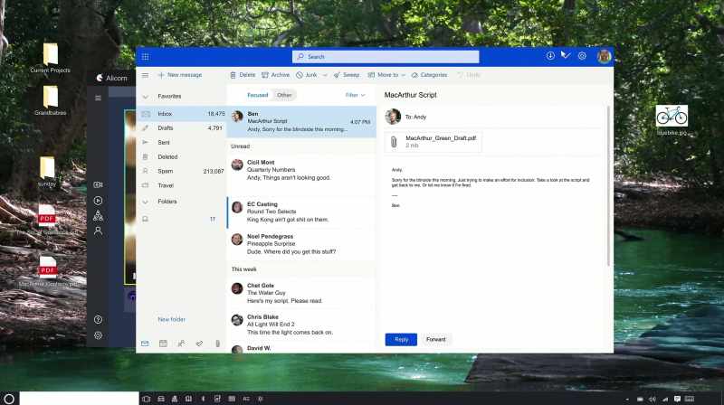Click the taskbar Start circle button
Viewport: 724px width, 405px height.
9,399
